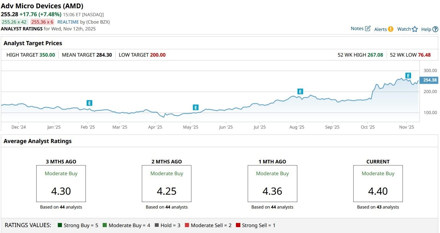Click the 254.38 current price tag on chart
This screenshot has height=233, width=440.
pyautogui.click(x=429, y=80)
